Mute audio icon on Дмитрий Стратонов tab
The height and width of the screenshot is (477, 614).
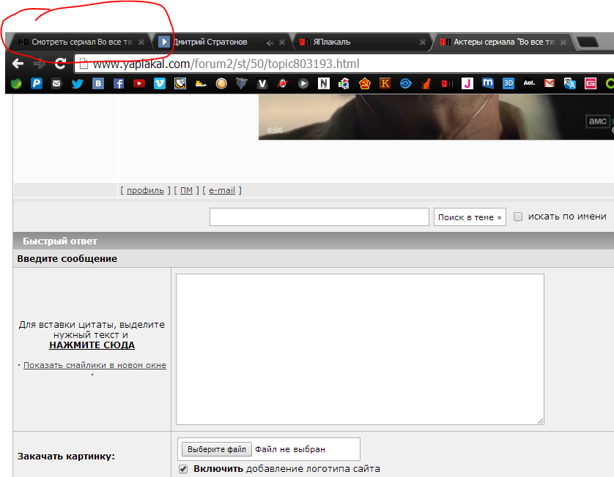(x=270, y=42)
